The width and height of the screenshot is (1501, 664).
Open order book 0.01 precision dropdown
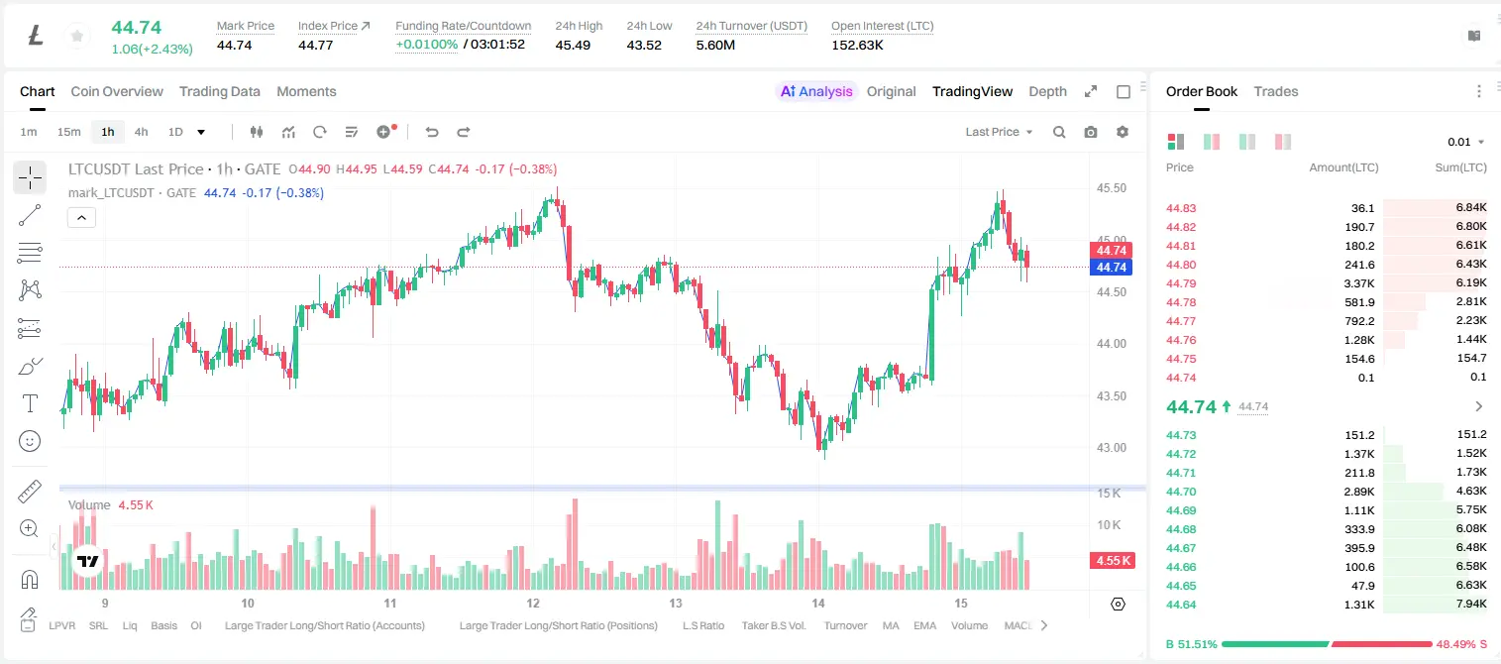pos(1466,142)
